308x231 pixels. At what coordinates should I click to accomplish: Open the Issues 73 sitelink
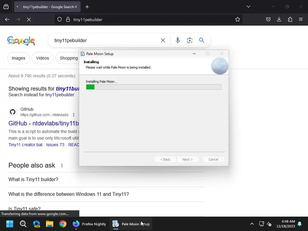coord(55,145)
